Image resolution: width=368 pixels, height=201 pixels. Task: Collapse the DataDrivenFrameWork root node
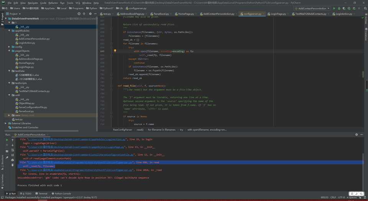[6, 18]
